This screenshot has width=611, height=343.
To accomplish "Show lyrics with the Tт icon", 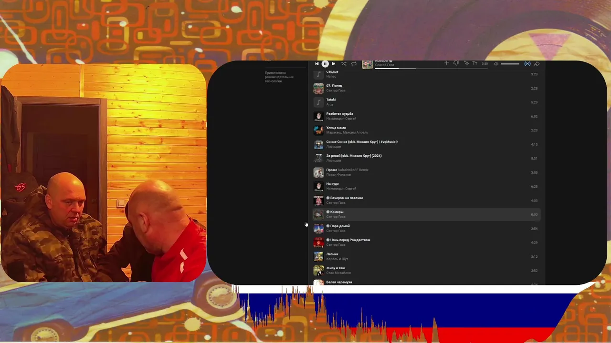I will coord(475,63).
